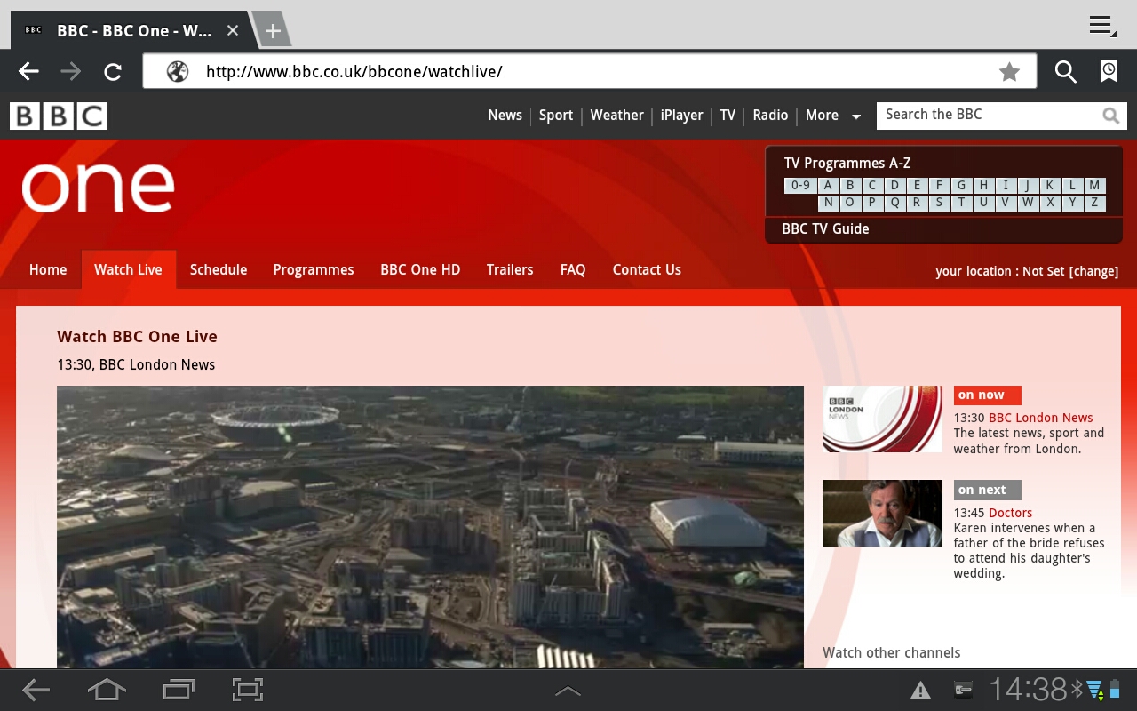Click the browser forward arrow
Screen dimensions: 1137x711
[70, 72]
